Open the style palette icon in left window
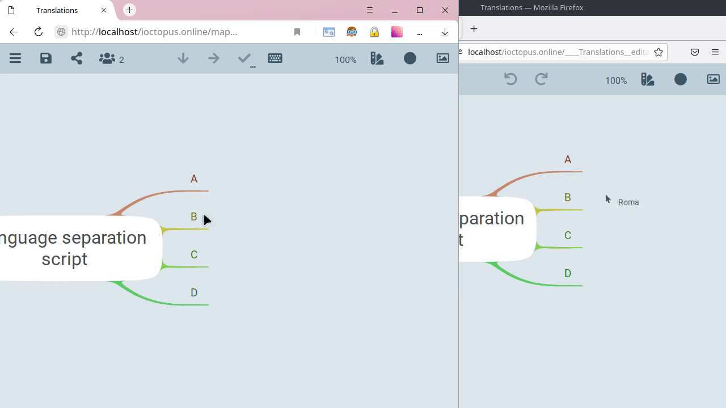726x408 pixels. tap(377, 58)
